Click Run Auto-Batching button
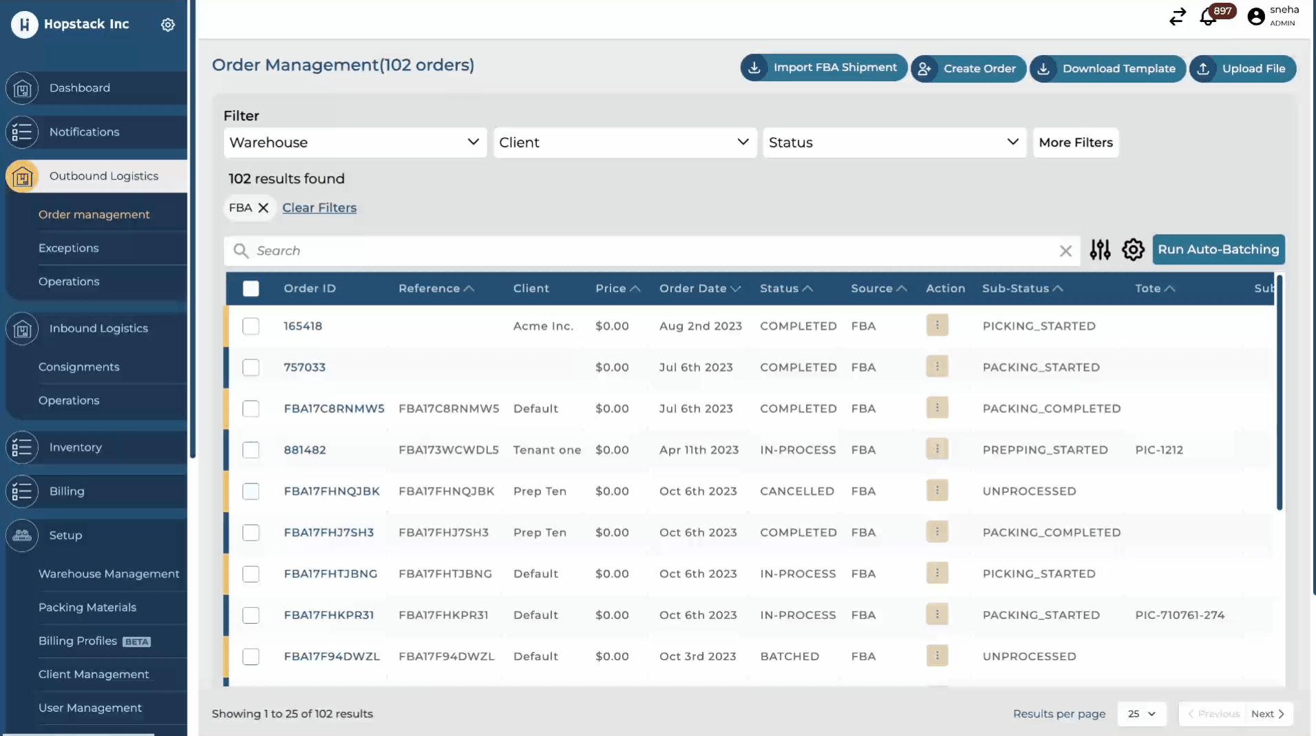 (1218, 250)
